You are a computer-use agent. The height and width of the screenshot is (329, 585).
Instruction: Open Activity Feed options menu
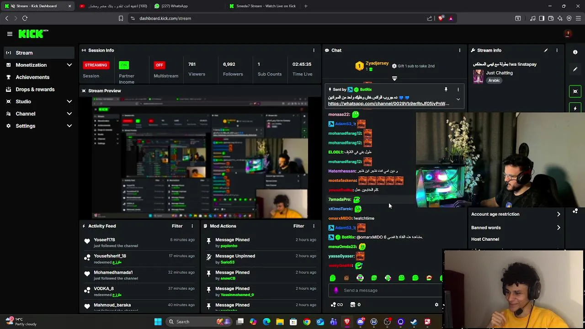pyautogui.click(x=192, y=226)
